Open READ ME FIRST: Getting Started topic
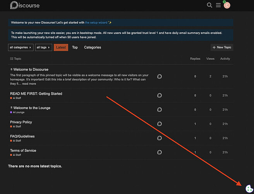Screen dimensions: 254x194 (36, 94)
